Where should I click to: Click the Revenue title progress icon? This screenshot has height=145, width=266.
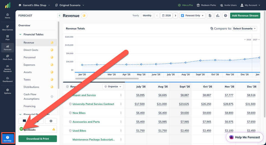84,16
